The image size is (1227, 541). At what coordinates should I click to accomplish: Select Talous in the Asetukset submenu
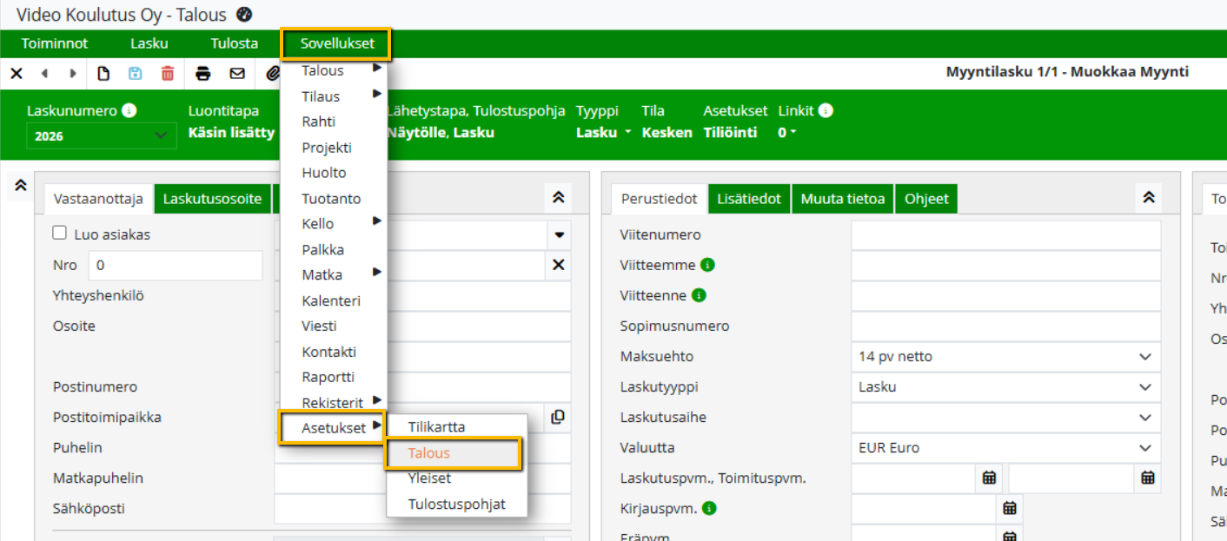429,453
